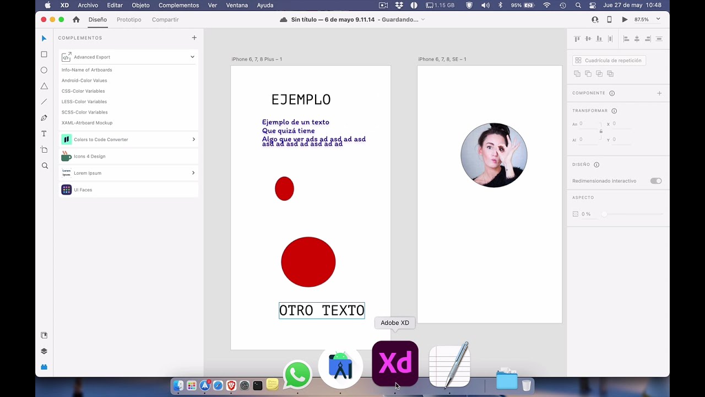
Task: Switch to the Prototipo tab
Action: click(x=129, y=19)
